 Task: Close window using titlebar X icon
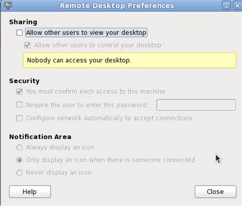click(x=237, y=6)
